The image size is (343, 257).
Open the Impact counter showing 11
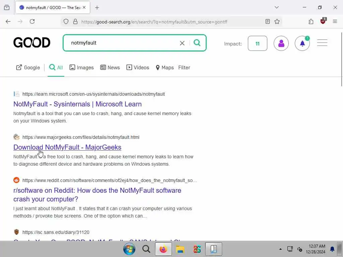click(x=258, y=44)
